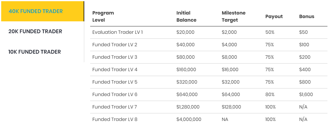Click the Milestone Target column header
The image size is (331, 126).
click(x=233, y=17)
